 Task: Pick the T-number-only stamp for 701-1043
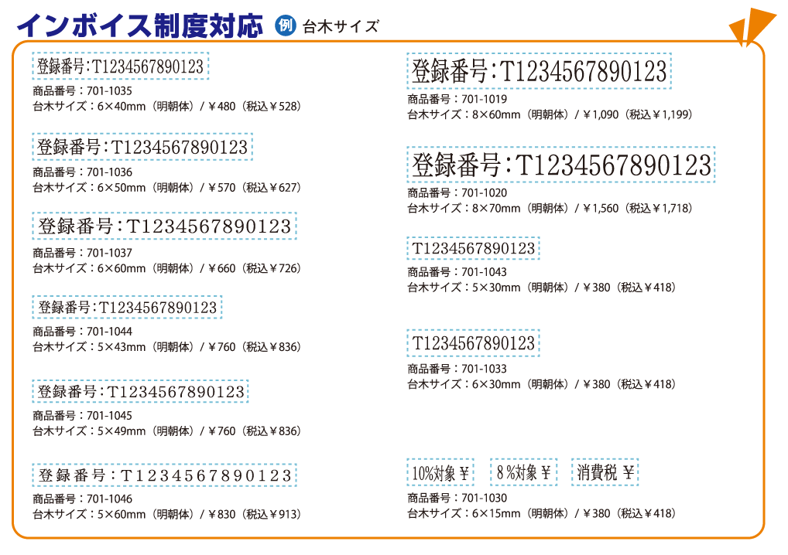tap(473, 248)
